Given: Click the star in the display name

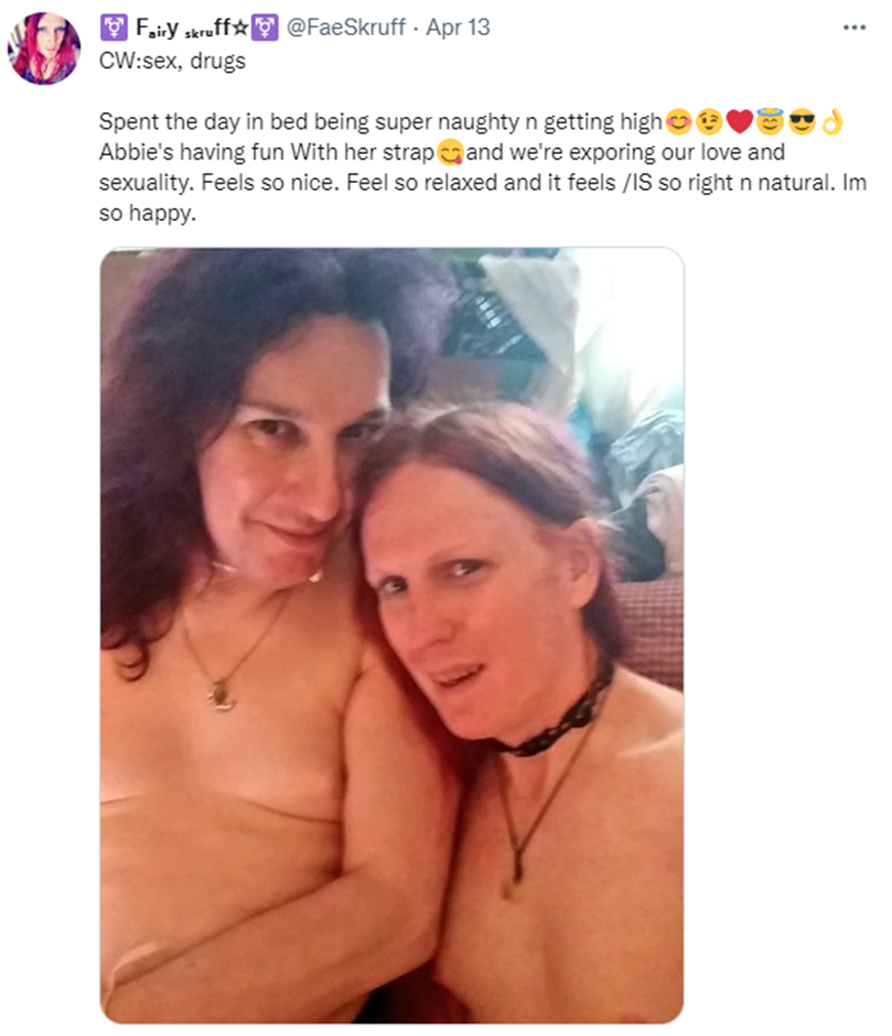Looking at the screenshot, I should (x=241, y=28).
